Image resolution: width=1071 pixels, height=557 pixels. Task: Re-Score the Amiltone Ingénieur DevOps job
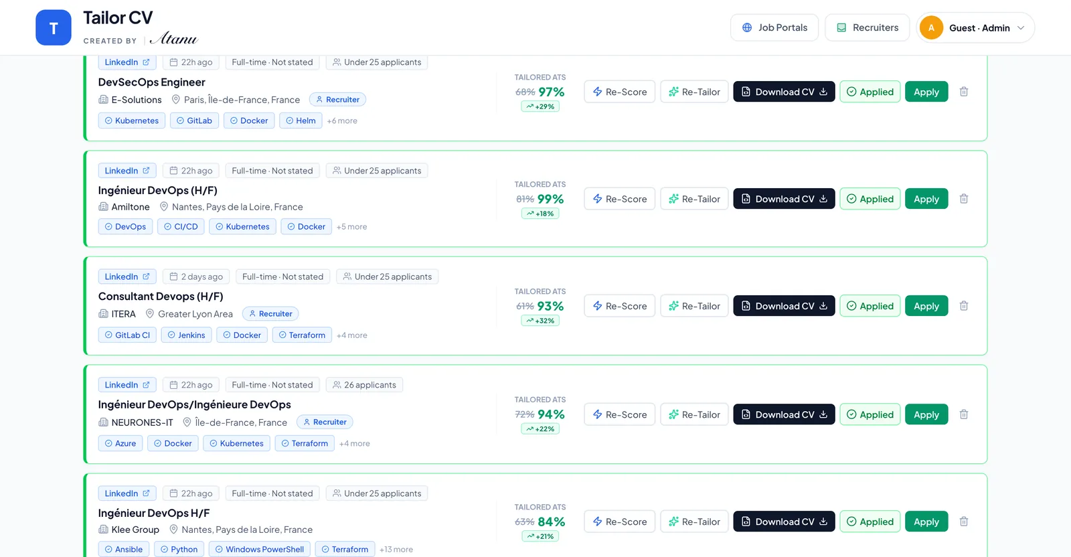pos(619,199)
